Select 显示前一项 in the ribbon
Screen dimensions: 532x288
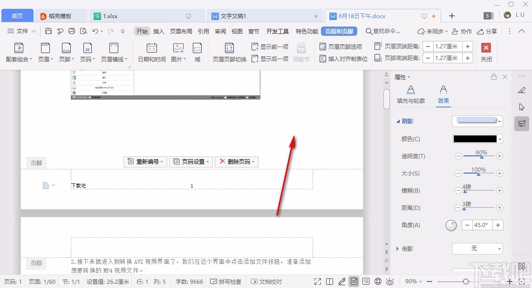click(x=270, y=46)
